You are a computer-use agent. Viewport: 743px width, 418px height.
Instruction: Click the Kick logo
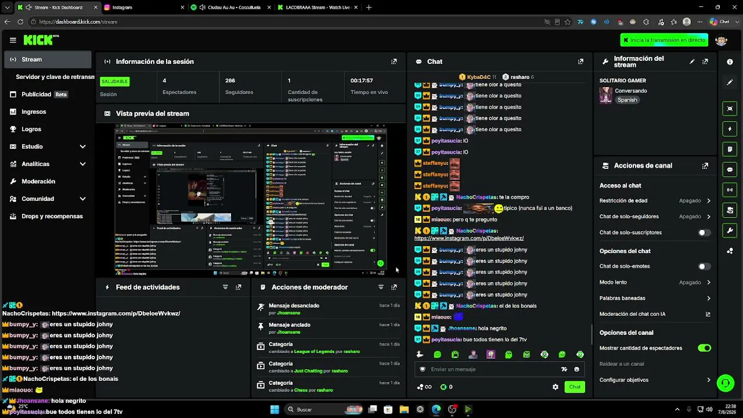click(41, 40)
